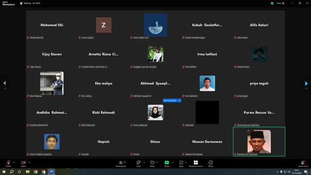Turn on camera with Video button

(x=23, y=164)
